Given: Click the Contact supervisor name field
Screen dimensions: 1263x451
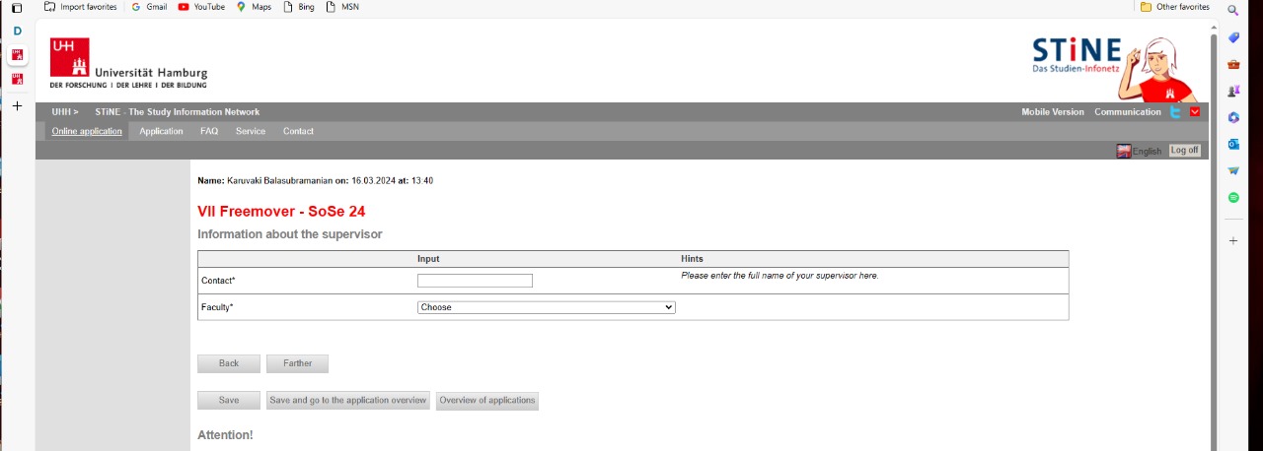Looking at the screenshot, I should coord(475,281).
